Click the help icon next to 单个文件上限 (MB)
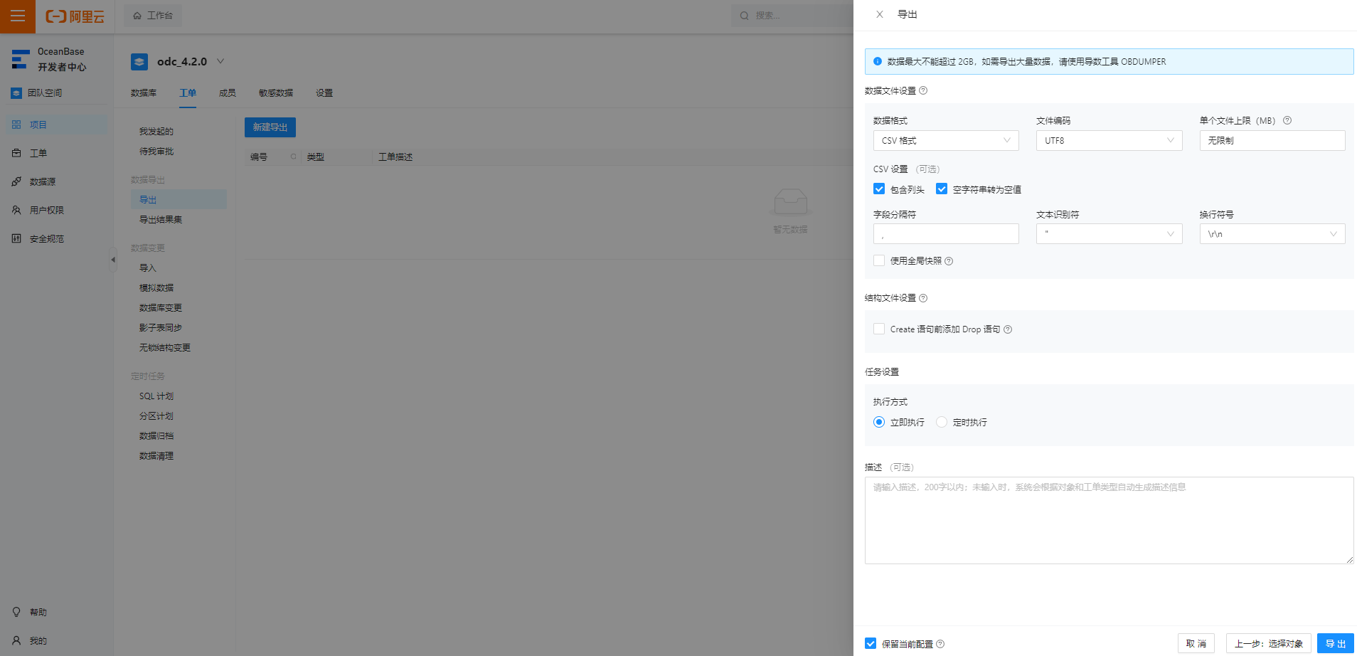The height and width of the screenshot is (656, 1357). tap(1287, 120)
